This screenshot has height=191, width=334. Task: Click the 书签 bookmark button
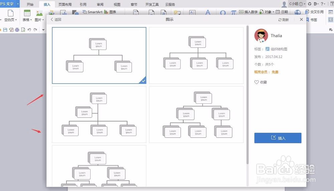coord(312,20)
